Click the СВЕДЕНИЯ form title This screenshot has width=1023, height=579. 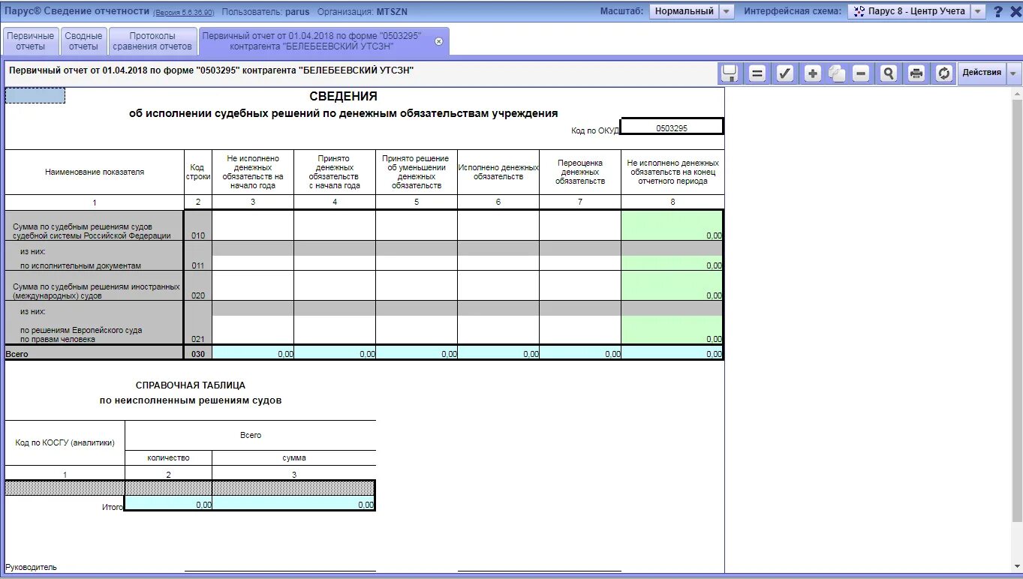344,97
